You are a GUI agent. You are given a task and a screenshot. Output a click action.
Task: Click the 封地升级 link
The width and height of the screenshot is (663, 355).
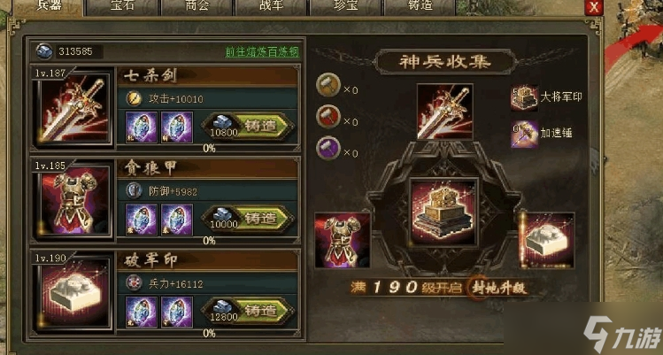(499, 288)
